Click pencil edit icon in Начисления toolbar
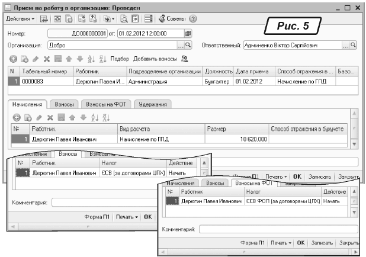The height and width of the screenshot is (257, 366). point(38,117)
